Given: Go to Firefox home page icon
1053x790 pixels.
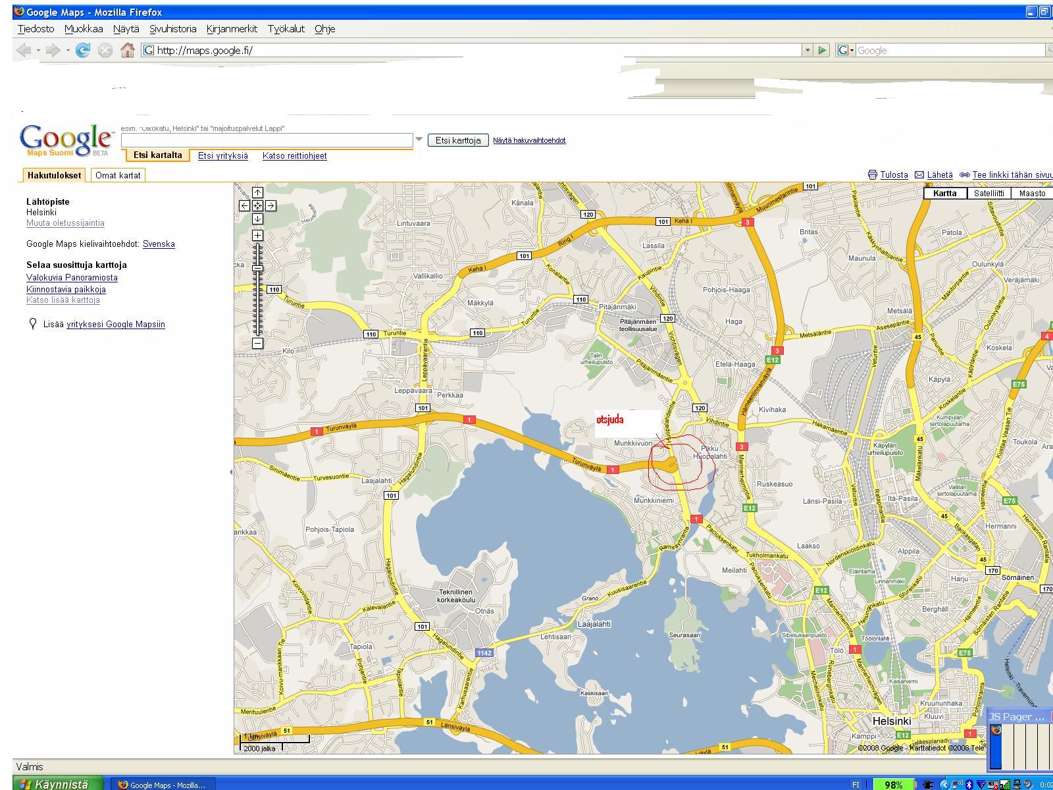Looking at the screenshot, I should (128, 50).
